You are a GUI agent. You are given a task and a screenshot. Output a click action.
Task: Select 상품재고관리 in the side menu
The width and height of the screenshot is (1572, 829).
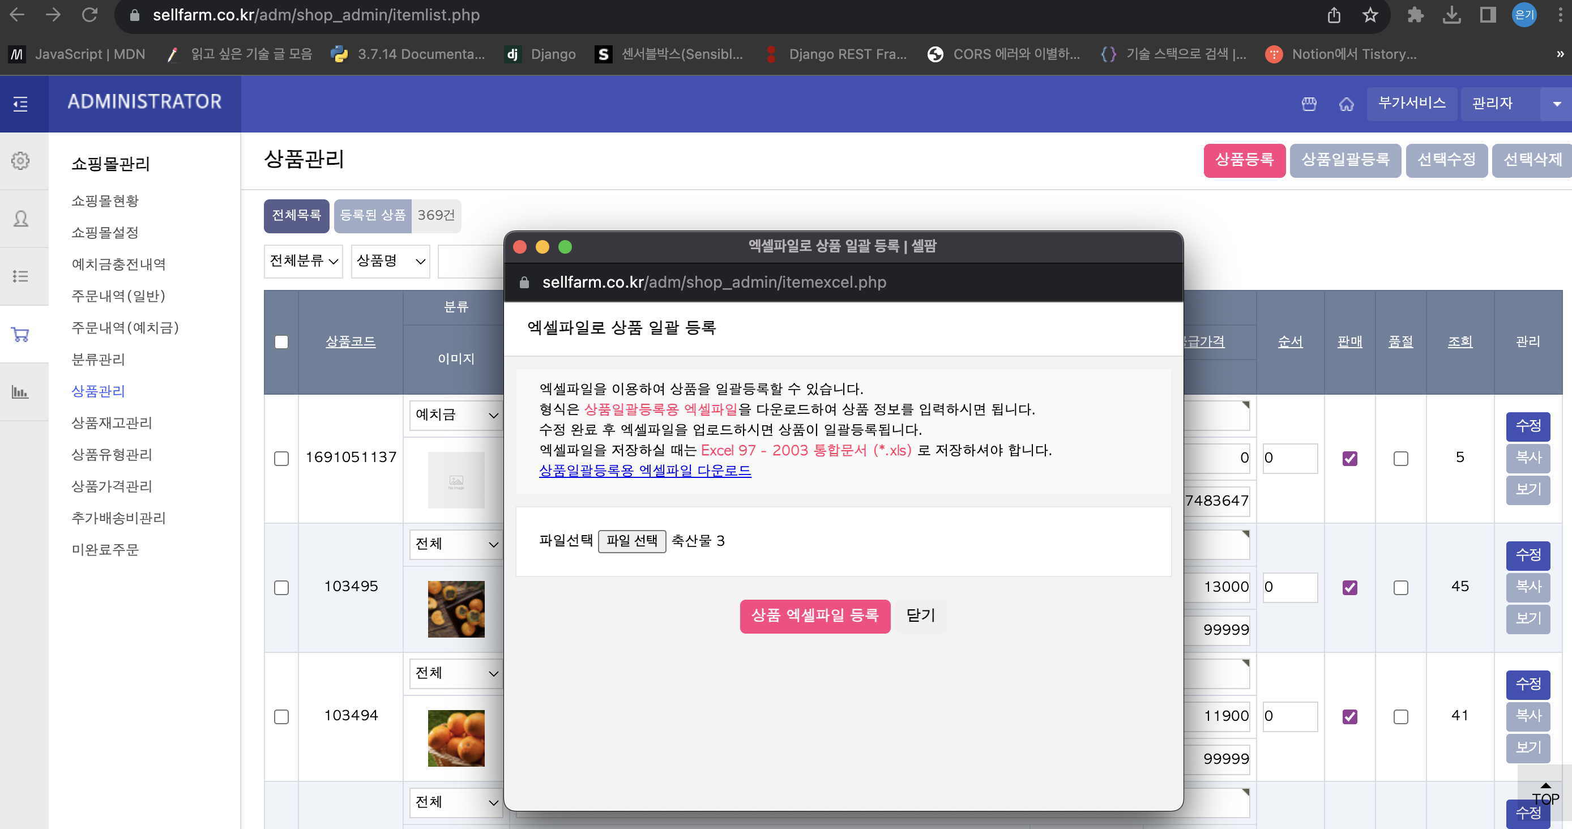(112, 423)
